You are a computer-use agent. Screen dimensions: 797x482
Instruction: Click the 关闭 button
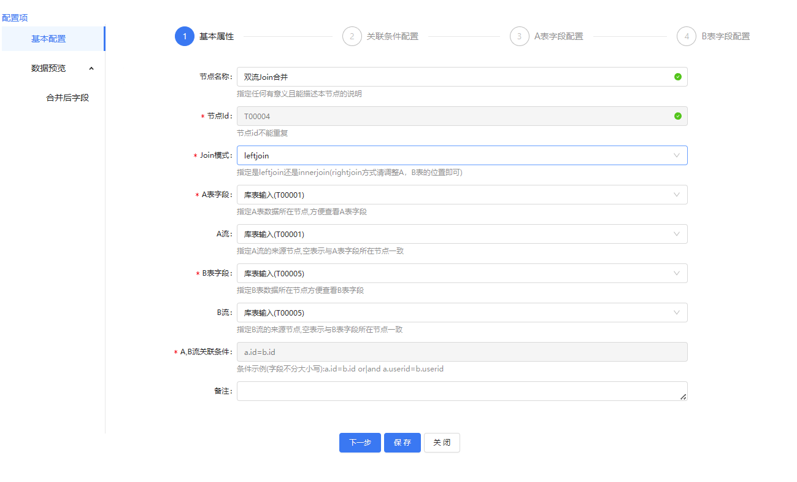point(442,443)
